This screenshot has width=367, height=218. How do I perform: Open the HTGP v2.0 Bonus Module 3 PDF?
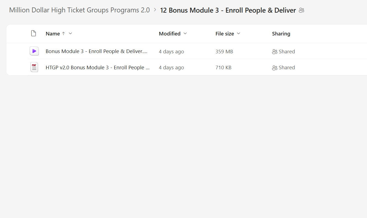97,68
